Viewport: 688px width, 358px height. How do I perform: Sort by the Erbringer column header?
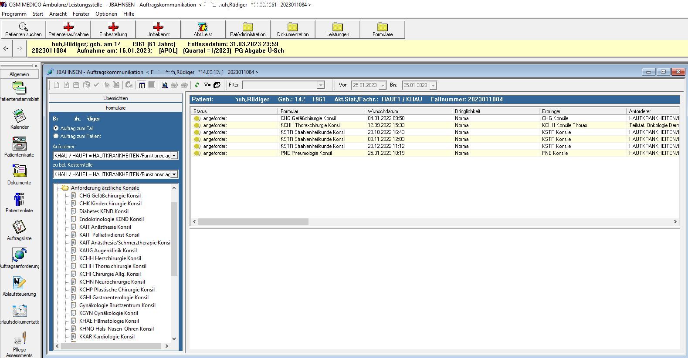pyautogui.click(x=583, y=111)
